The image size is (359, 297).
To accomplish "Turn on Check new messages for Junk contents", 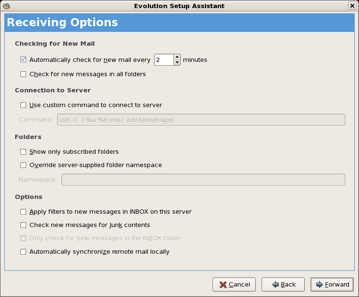I will click(23, 225).
